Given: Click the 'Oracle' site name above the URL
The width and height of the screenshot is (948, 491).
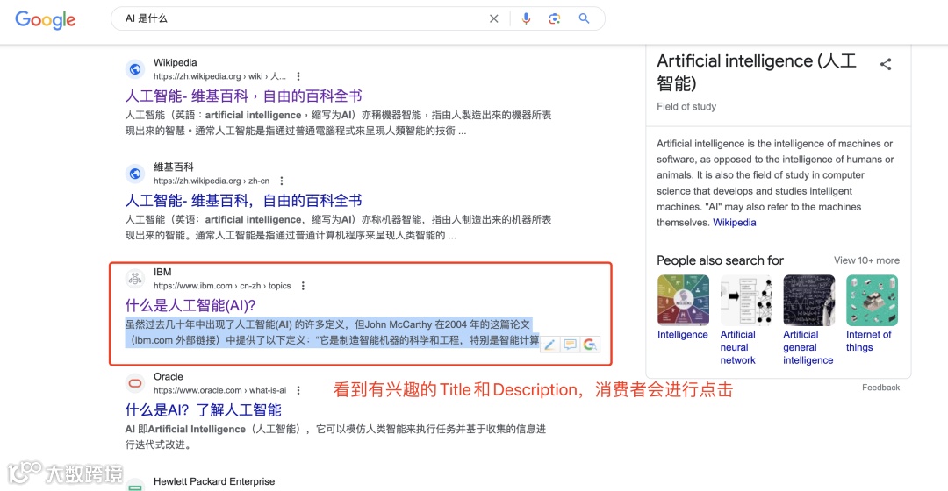Looking at the screenshot, I should pyautogui.click(x=168, y=376).
